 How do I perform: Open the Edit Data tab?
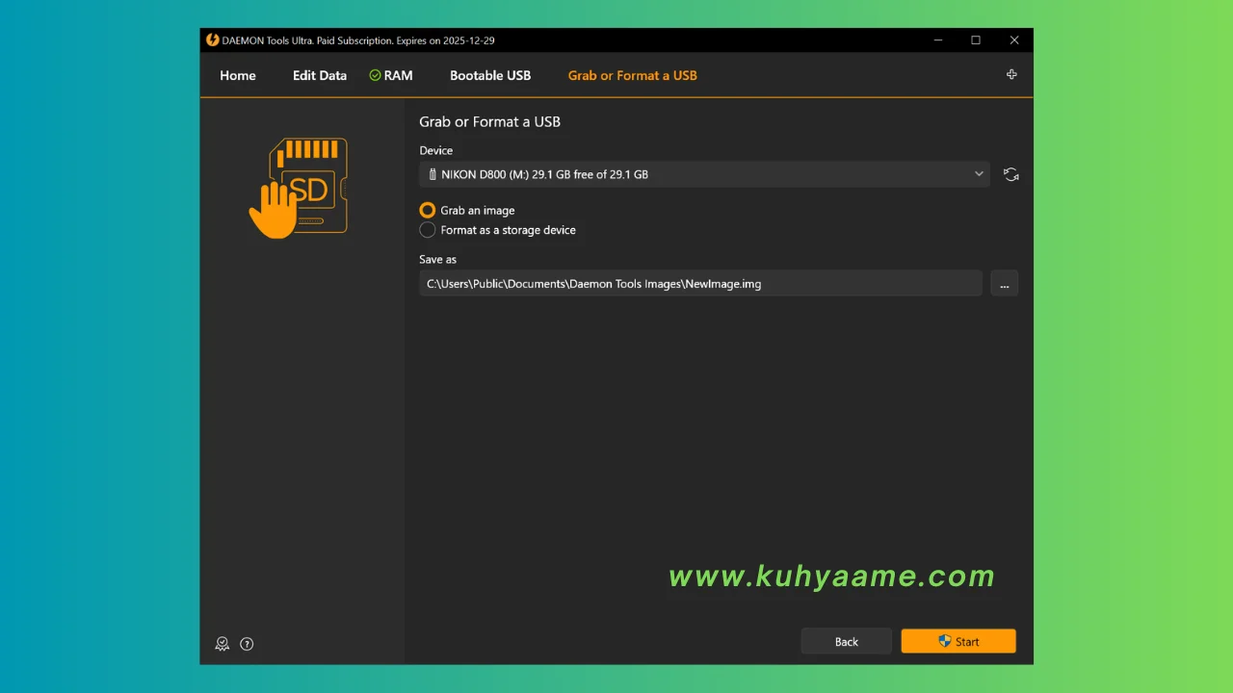tap(320, 75)
